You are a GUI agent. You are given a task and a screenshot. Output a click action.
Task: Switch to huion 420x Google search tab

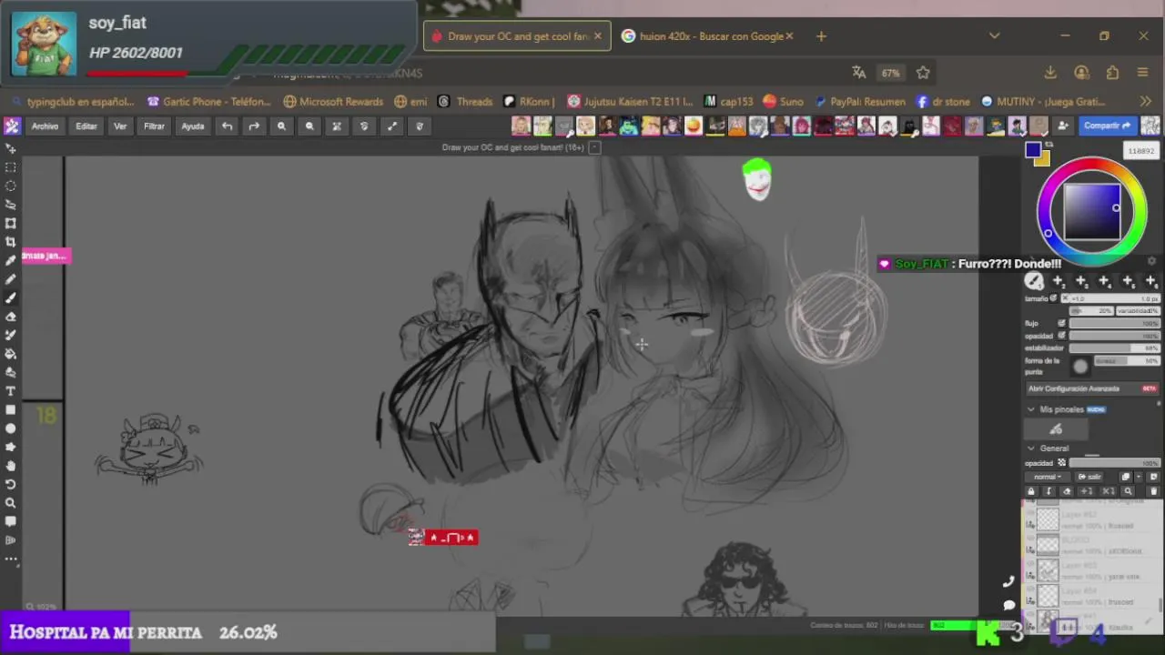pos(708,36)
